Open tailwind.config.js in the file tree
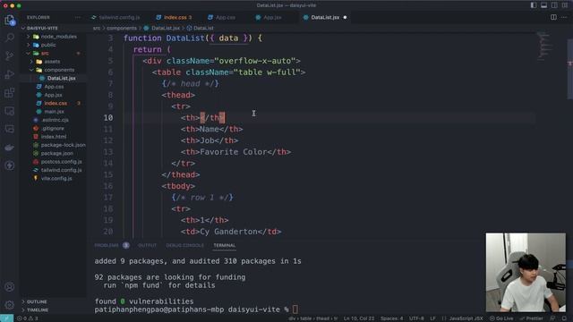This screenshot has height=322, width=573. point(61,170)
